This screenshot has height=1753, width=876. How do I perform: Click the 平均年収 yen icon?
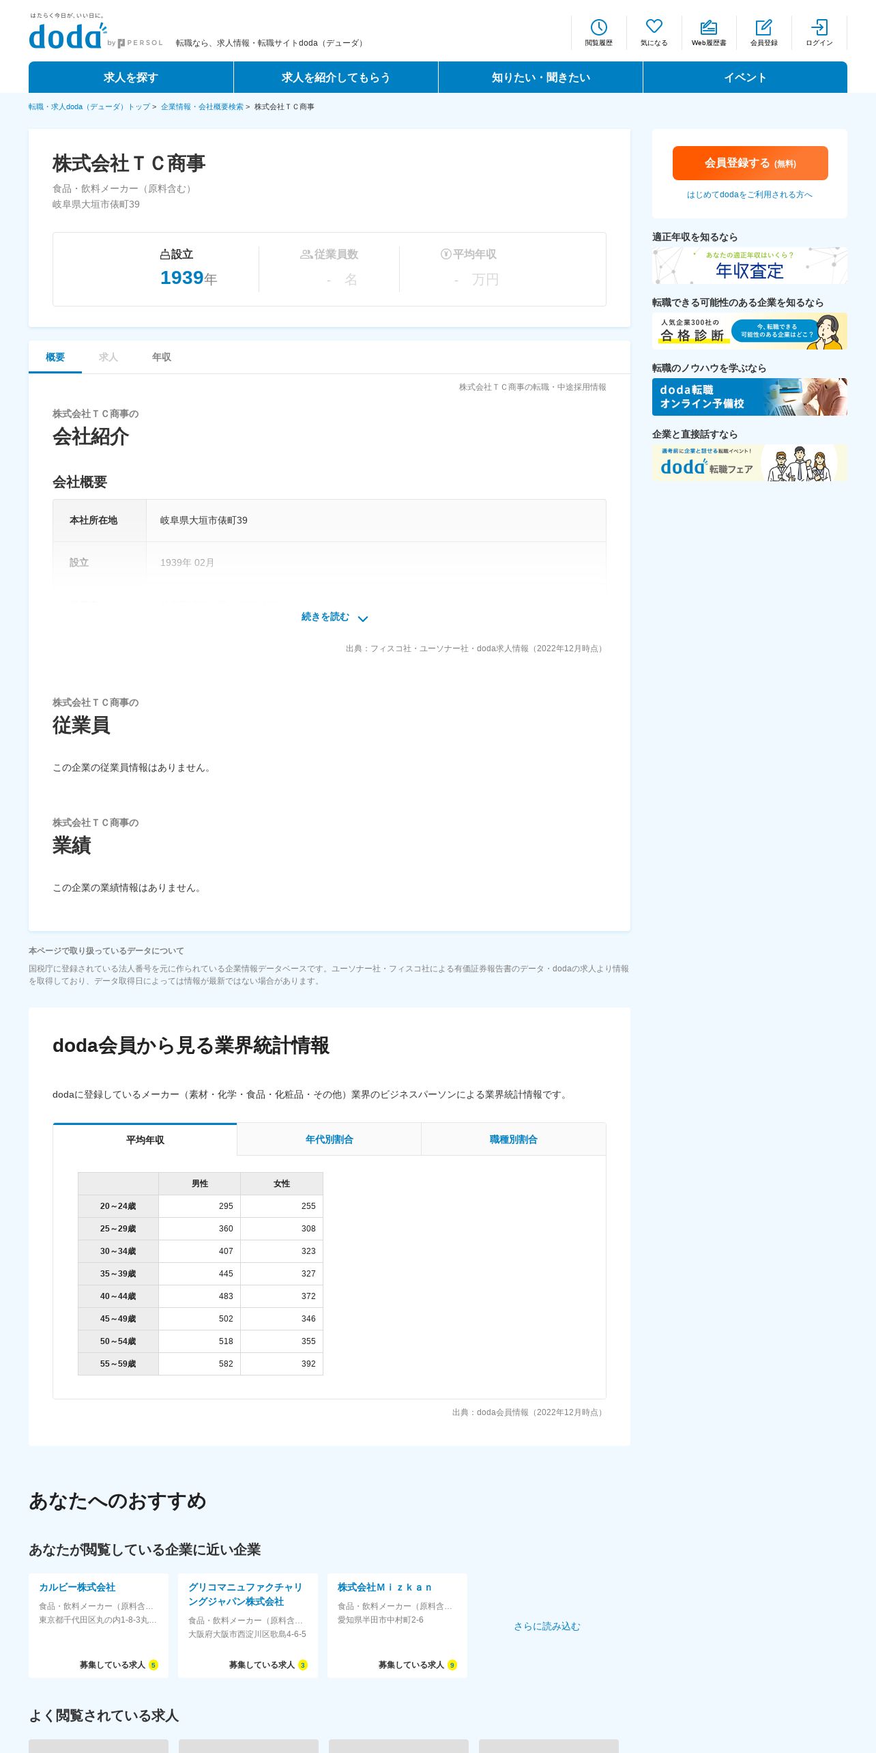[446, 254]
